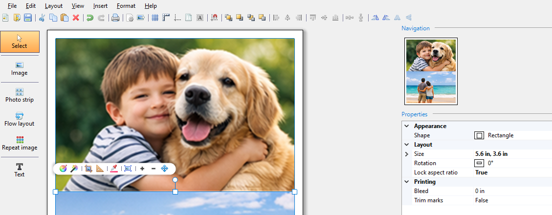The width and height of the screenshot is (552, 215).
Task: Open the Edit menu
Action: pyautogui.click(x=31, y=6)
